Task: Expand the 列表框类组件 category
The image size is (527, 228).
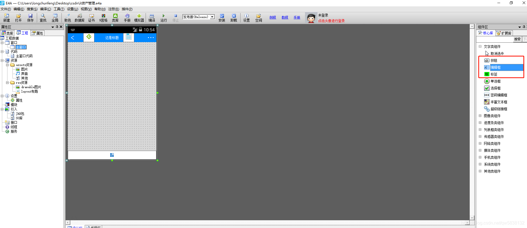Action: click(480, 130)
